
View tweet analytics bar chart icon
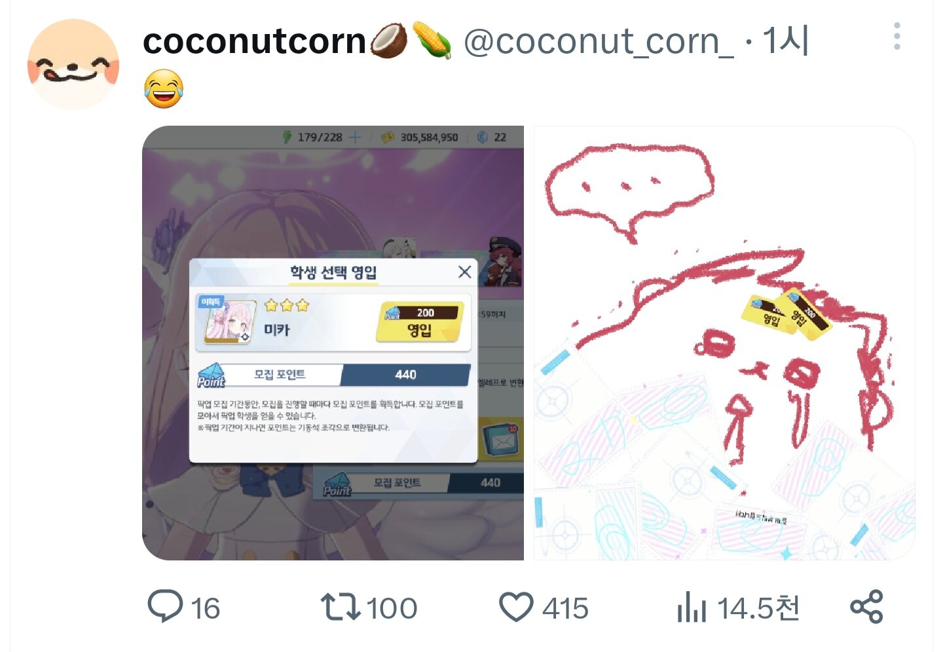(x=692, y=607)
